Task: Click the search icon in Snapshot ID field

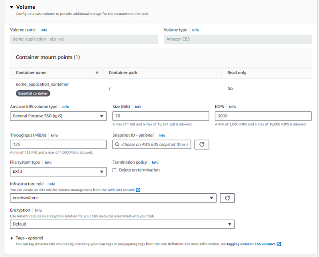Action: 117,144
